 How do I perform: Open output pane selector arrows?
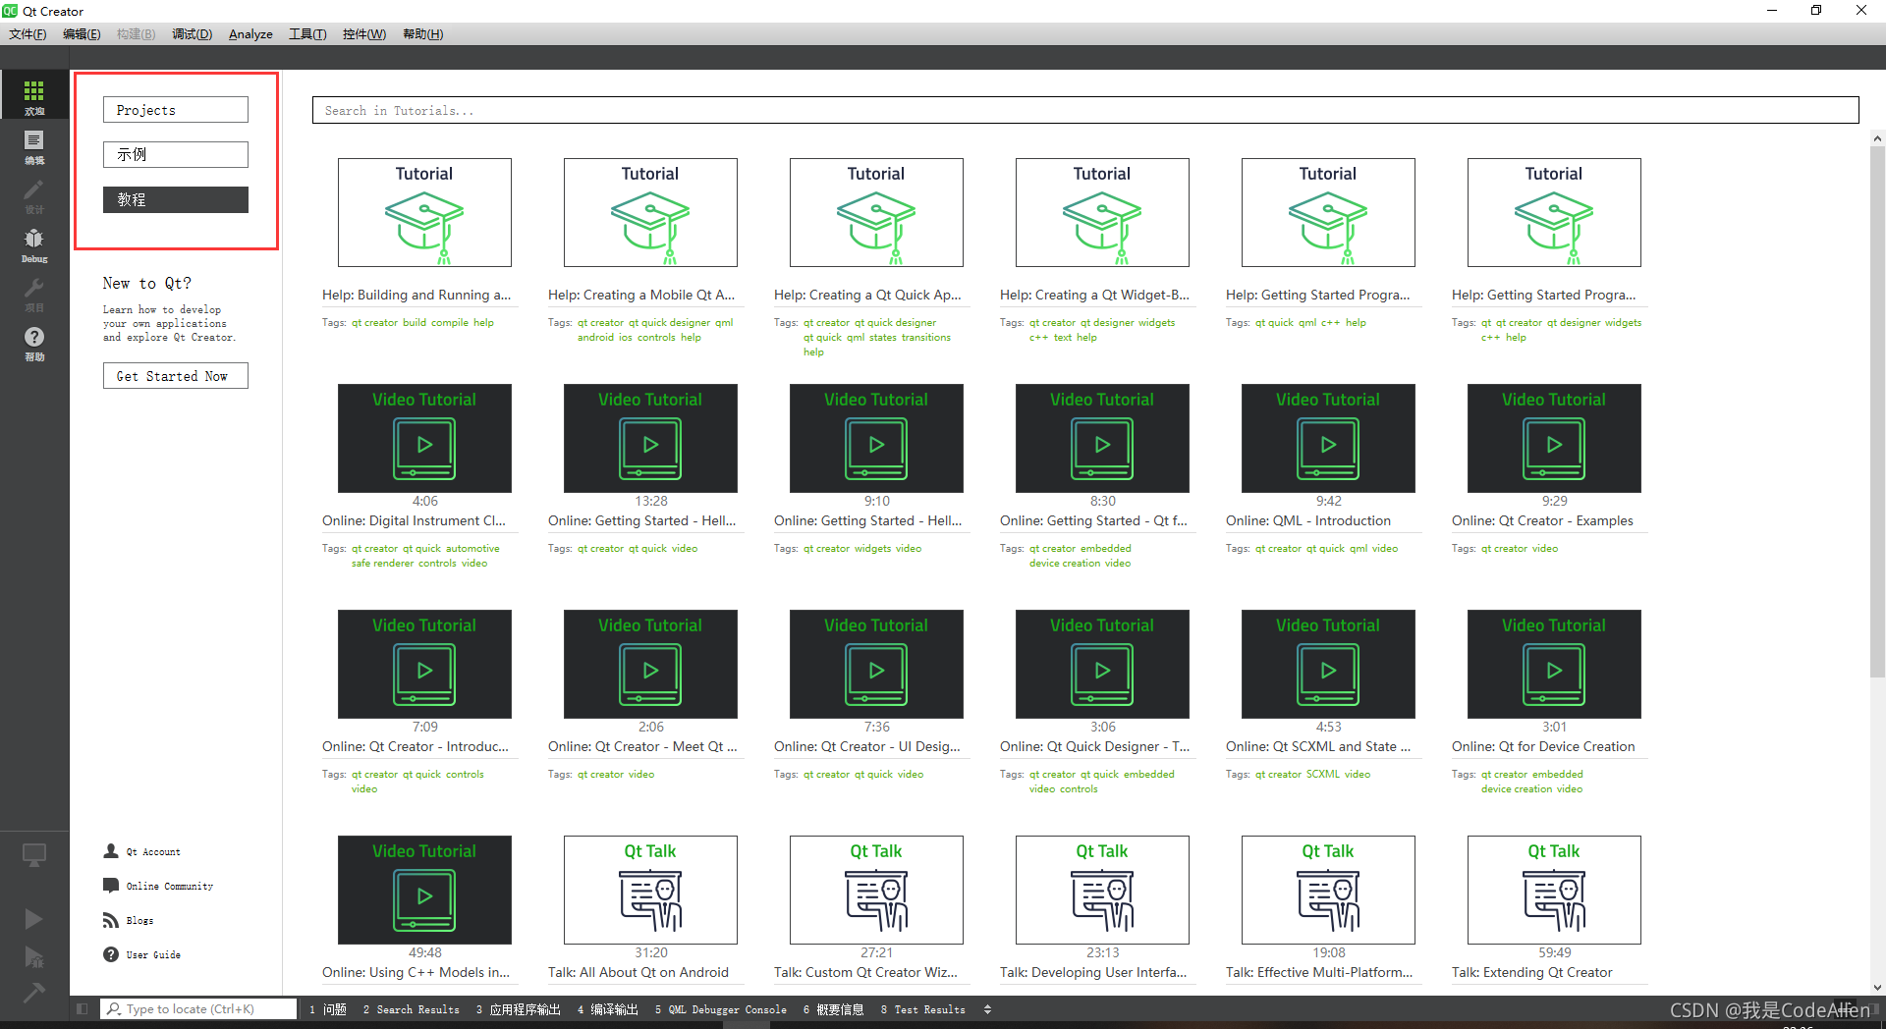tap(987, 1009)
